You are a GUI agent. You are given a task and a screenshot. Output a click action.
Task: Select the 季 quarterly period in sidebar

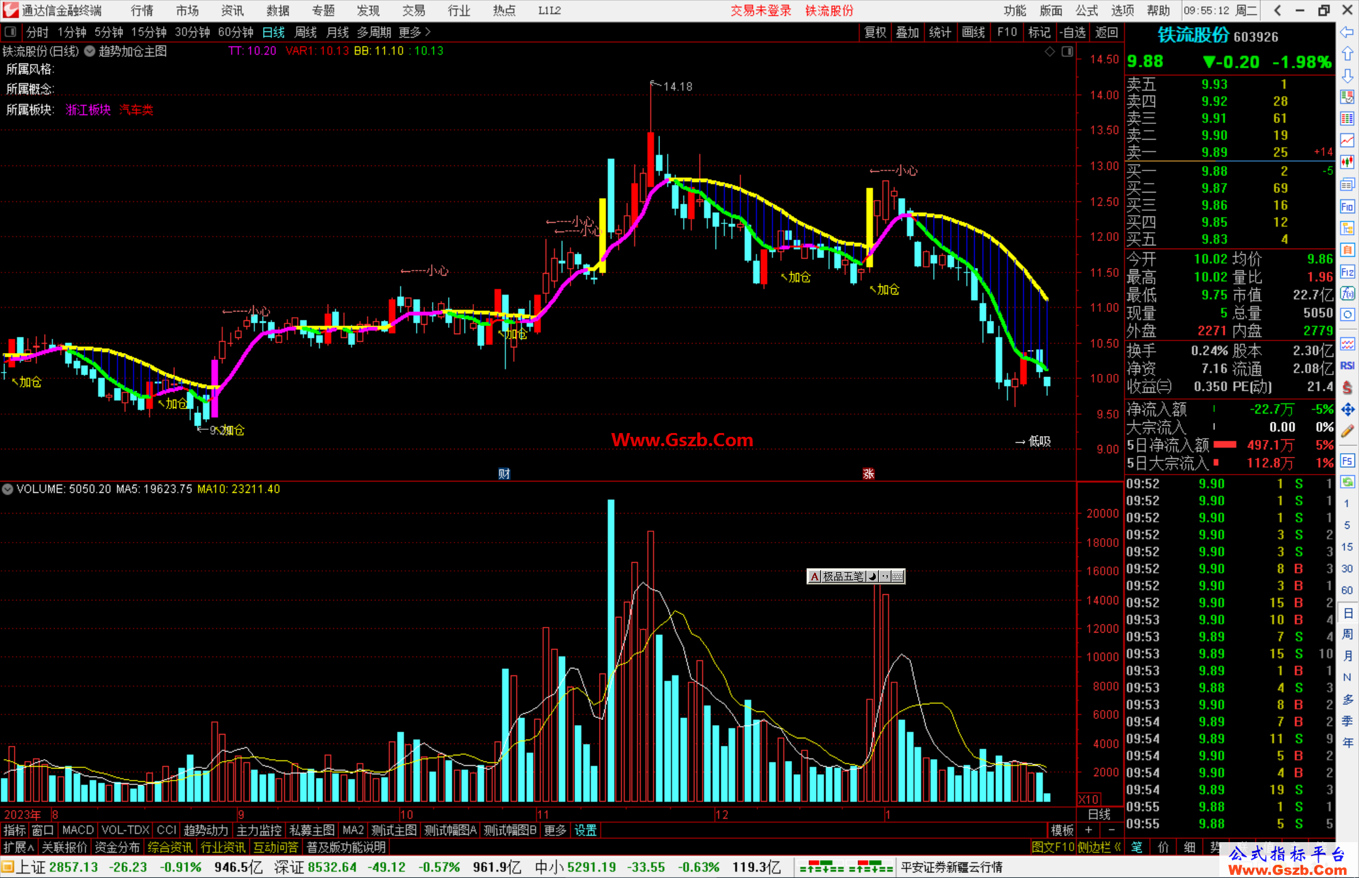click(x=1347, y=721)
